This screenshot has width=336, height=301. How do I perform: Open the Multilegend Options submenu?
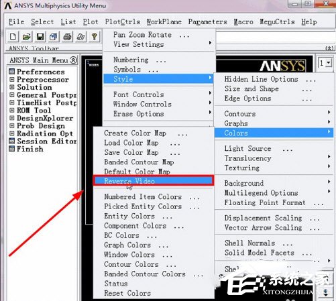click(x=274, y=192)
